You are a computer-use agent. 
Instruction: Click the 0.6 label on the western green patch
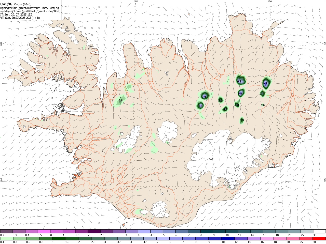coord(120,100)
